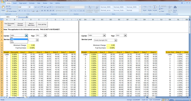Apply Bold formatting
Image resolution: width=191 pixels, height=101 pixels.
(20, 11)
